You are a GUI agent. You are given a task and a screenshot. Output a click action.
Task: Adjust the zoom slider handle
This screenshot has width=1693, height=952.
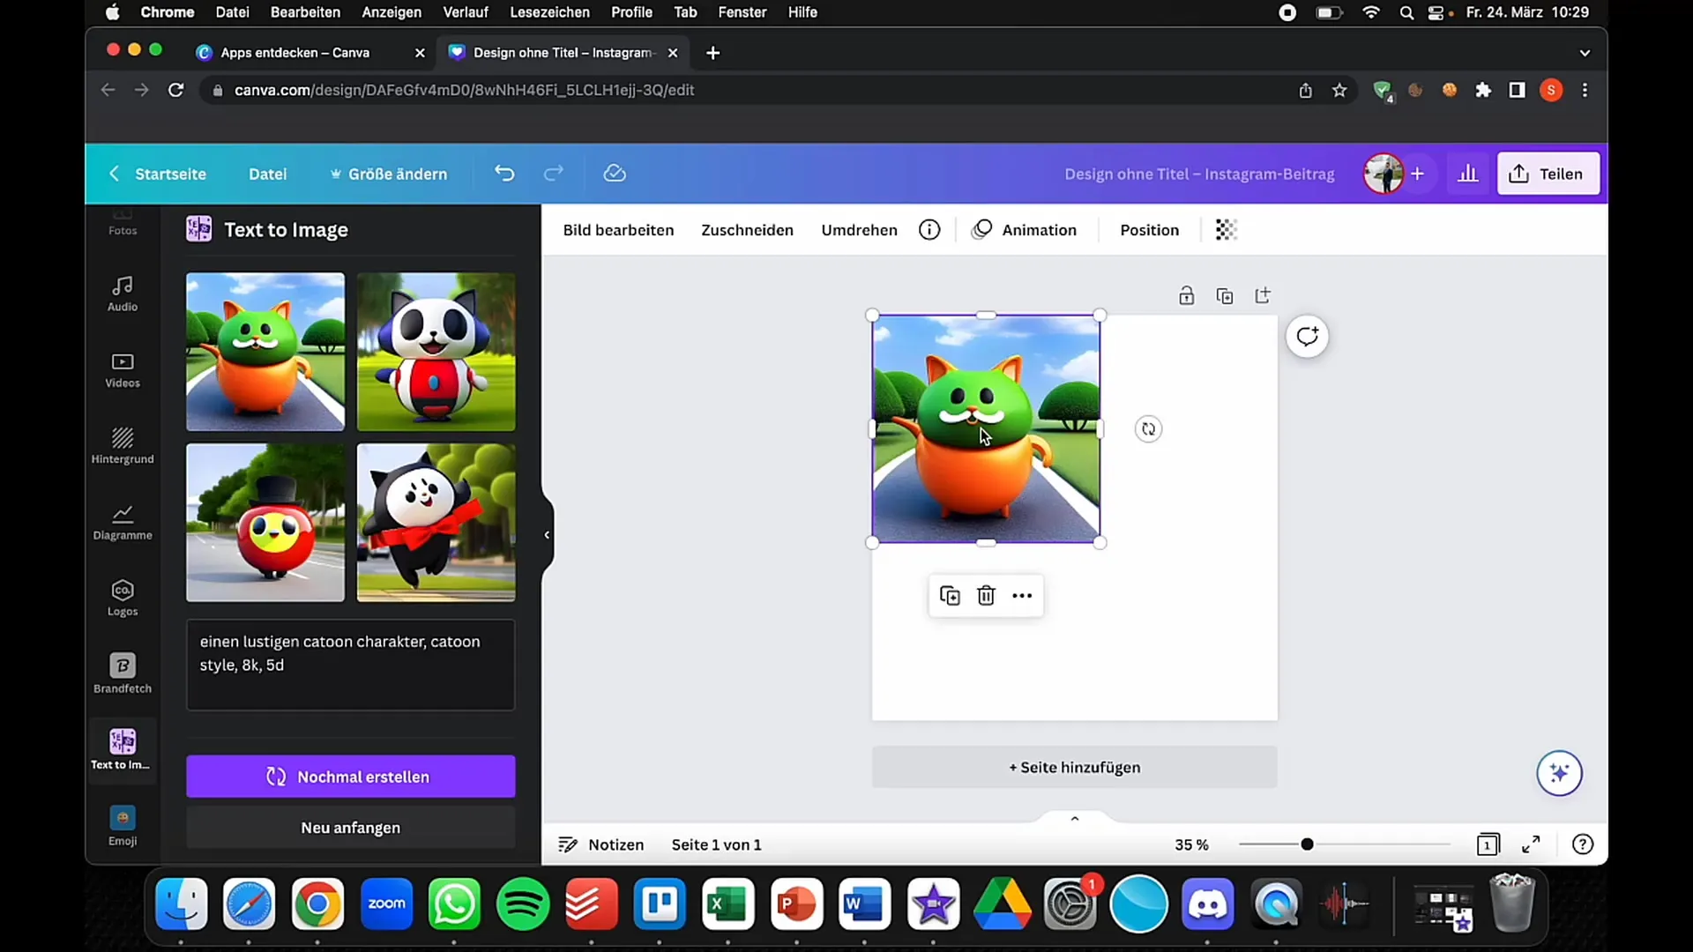pyautogui.click(x=1307, y=844)
